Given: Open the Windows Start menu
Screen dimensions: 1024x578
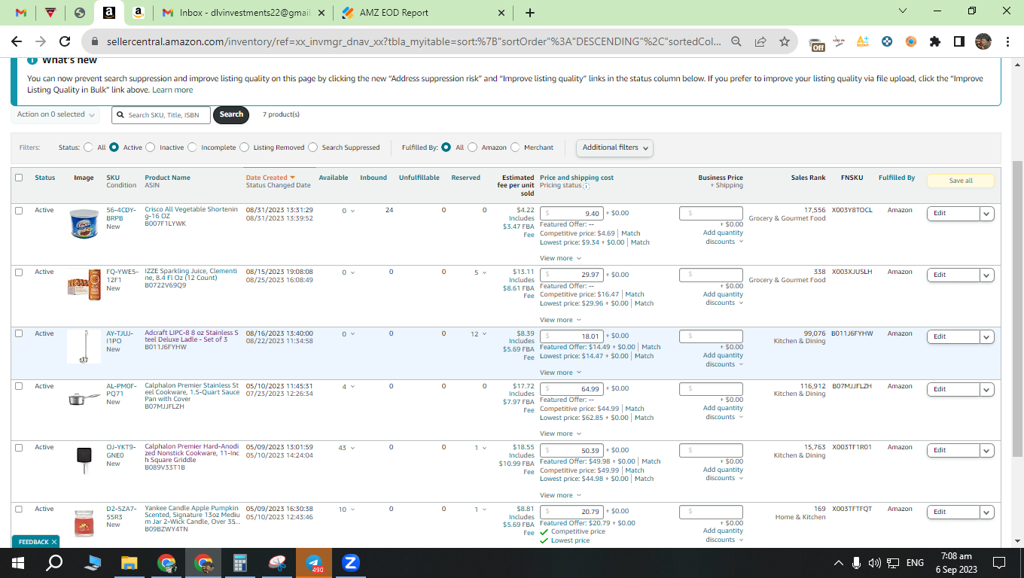Looking at the screenshot, I should 18,562.
